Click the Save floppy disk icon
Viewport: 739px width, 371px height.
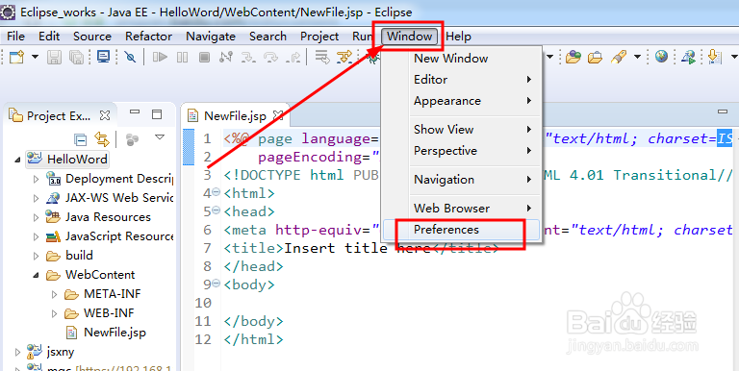pos(55,57)
